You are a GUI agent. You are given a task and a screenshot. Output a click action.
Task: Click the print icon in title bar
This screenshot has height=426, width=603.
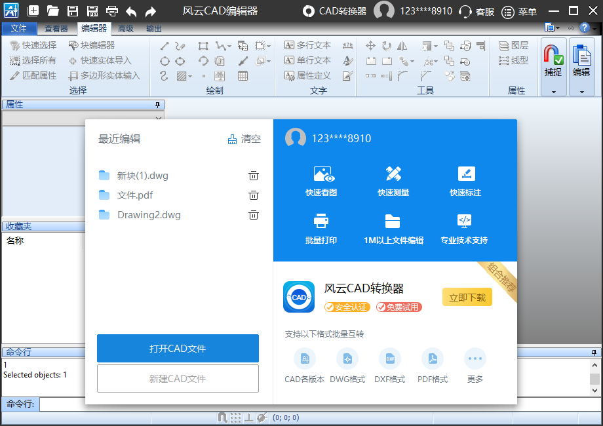click(112, 10)
